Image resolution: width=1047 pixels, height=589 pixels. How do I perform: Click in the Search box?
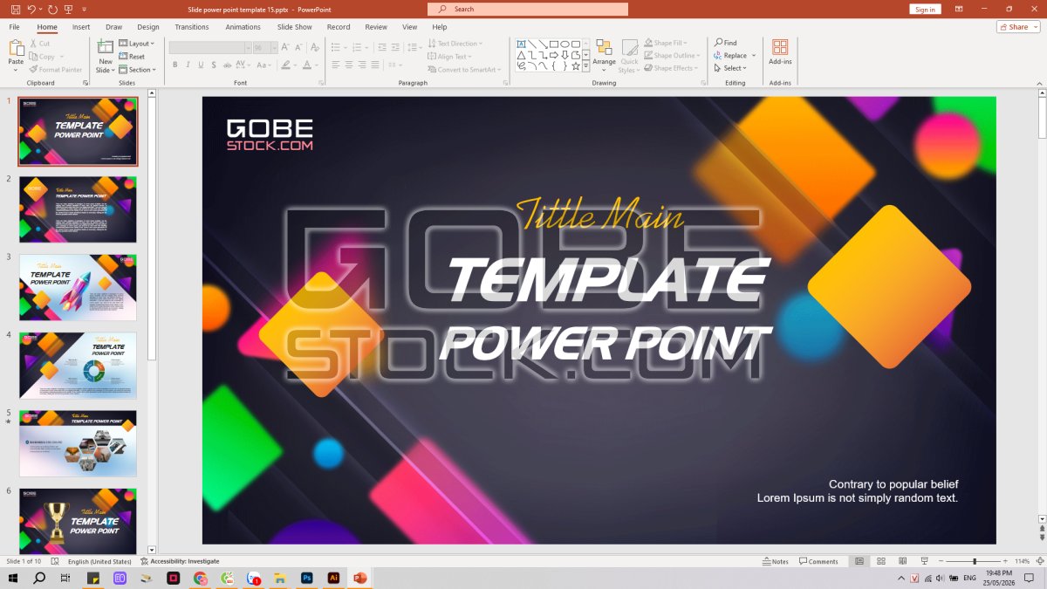tap(528, 9)
